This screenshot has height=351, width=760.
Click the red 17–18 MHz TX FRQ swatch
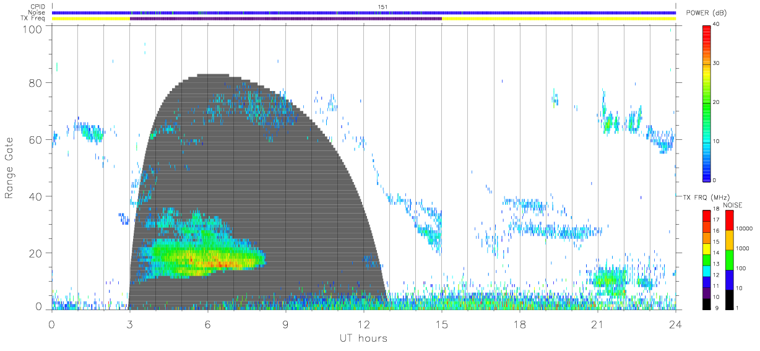pyautogui.click(x=706, y=215)
